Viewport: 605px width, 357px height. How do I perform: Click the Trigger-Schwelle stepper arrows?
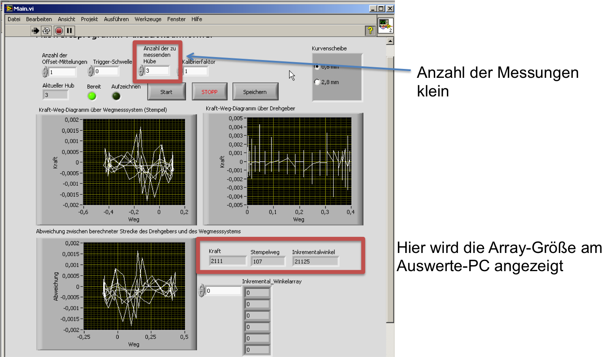(90, 71)
